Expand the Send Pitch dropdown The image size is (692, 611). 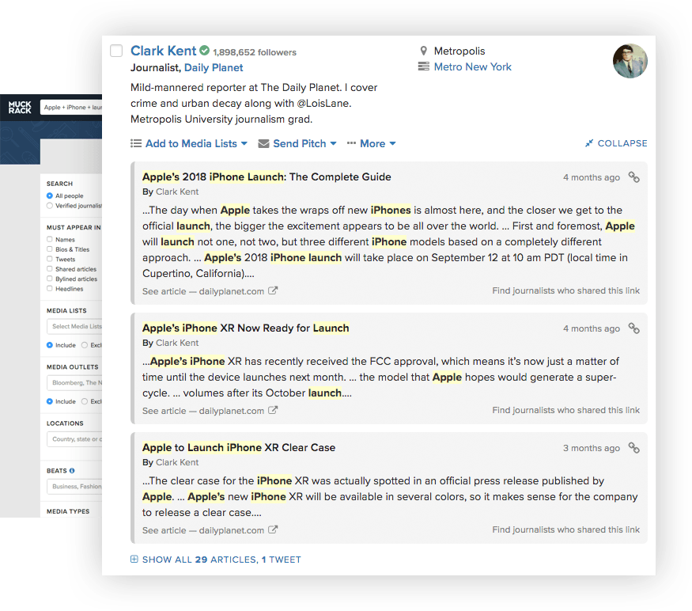point(297,143)
